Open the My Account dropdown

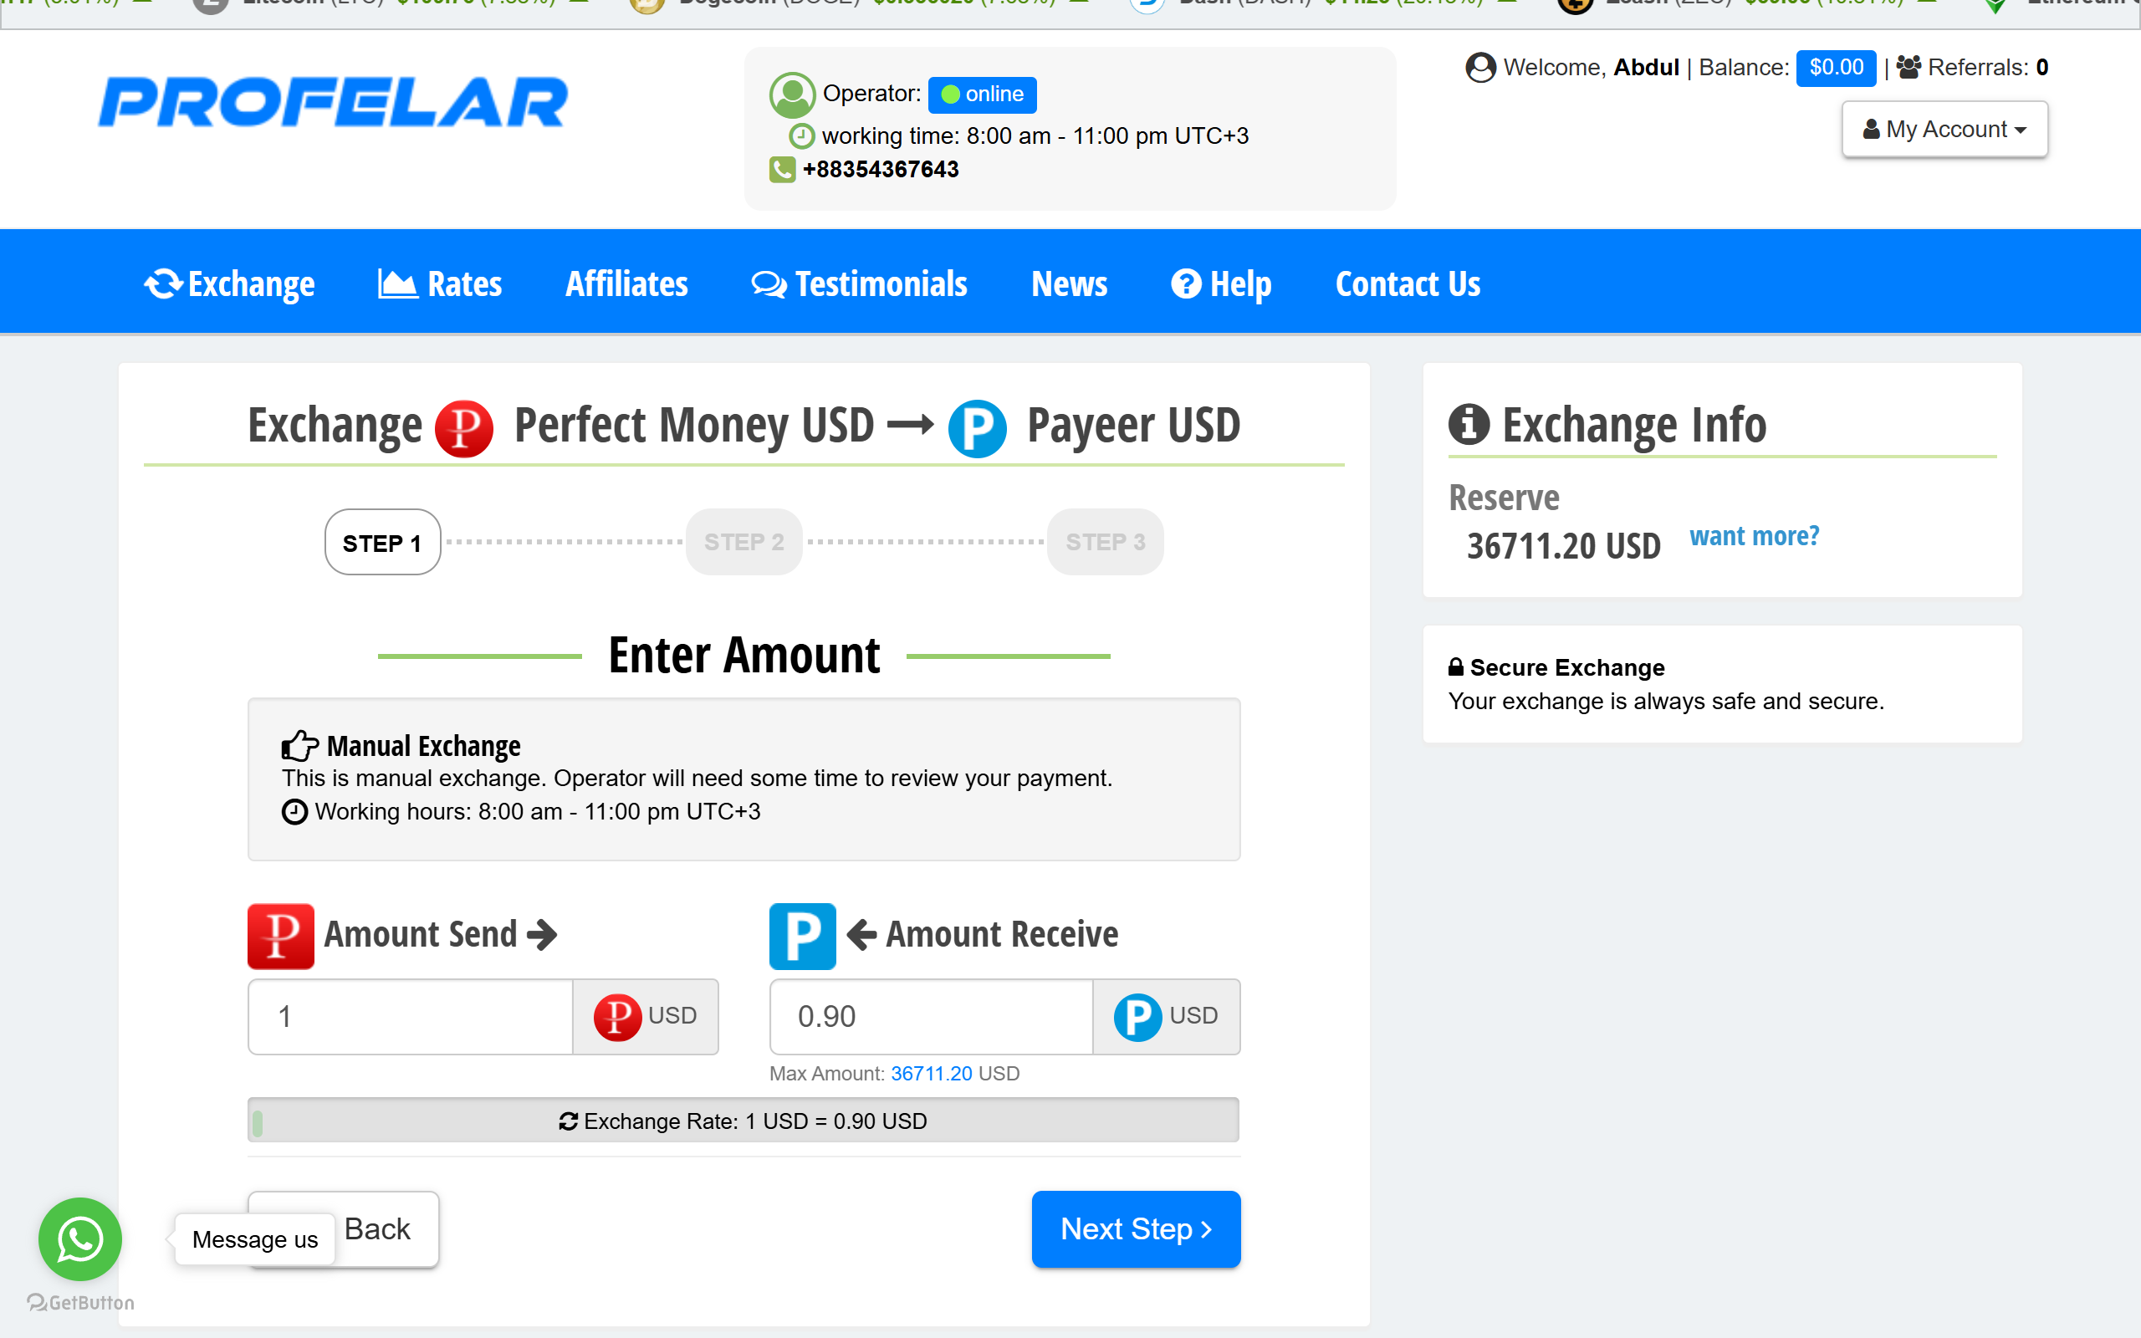1944,129
